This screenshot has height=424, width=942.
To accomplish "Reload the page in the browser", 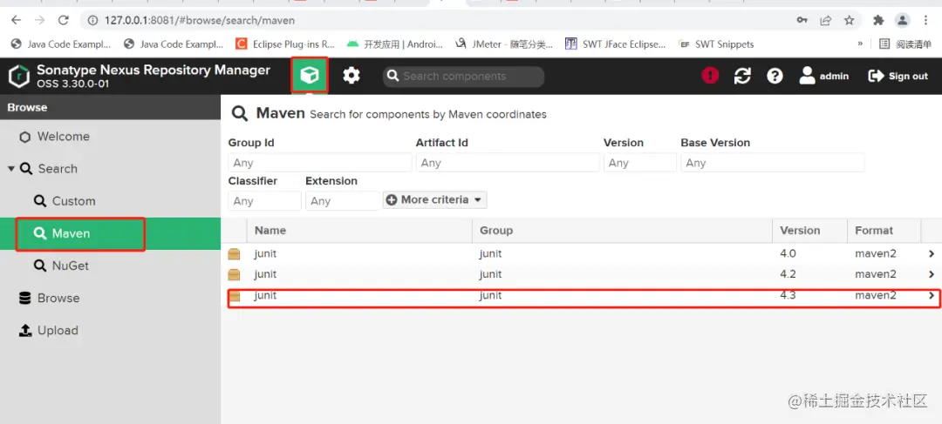I will pyautogui.click(x=63, y=20).
